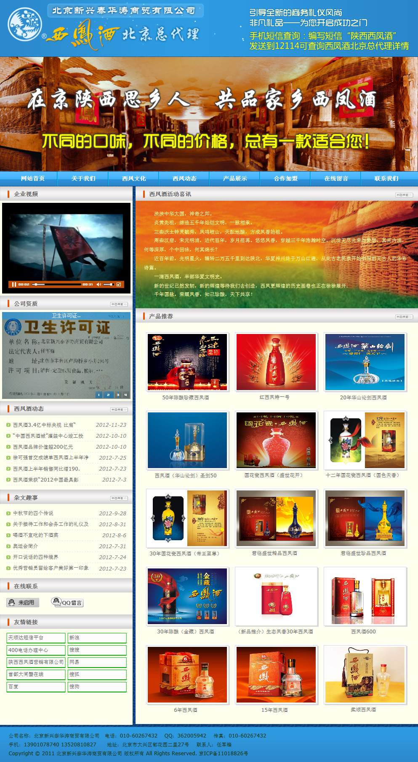Image resolution: width=418 pixels, height=762 pixels.
Task: Pause the company video
Action: (x=14, y=284)
